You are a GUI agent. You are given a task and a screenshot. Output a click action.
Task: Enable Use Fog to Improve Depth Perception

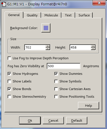(x=9, y=58)
